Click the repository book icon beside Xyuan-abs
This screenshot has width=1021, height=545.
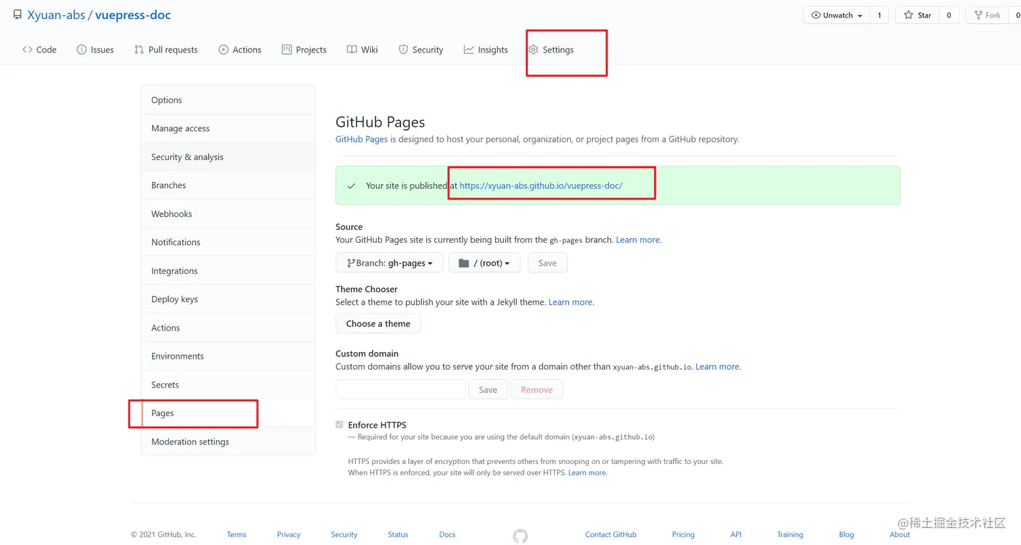[x=18, y=15]
